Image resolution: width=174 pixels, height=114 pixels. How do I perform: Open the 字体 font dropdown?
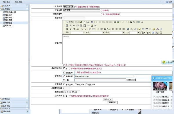[117, 32]
